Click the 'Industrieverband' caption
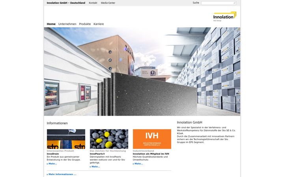This screenshot has width=284, height=177. (143, 151)
